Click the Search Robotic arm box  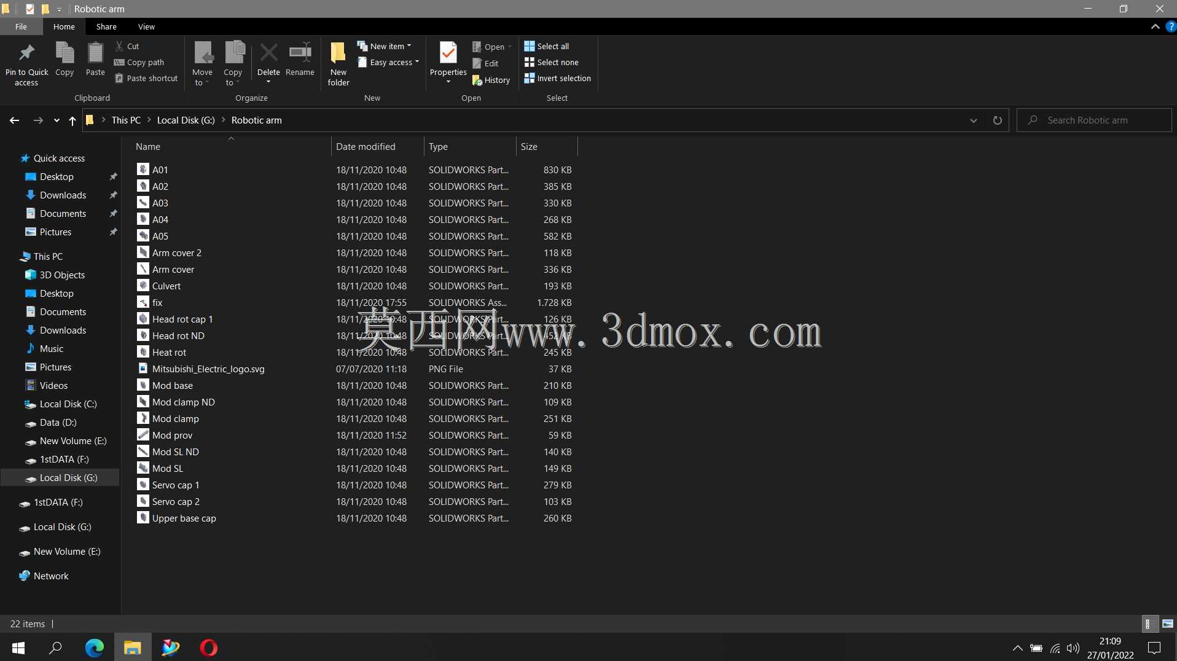click(x=1094, y=120)
